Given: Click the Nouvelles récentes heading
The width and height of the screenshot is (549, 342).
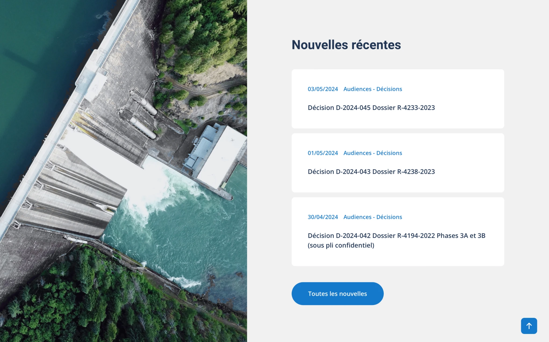Looking at the screenshot, I should click(346, 45).
